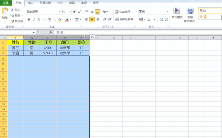Click the Copy icon
Screen dimensions: 222x138
click(12, 15)
